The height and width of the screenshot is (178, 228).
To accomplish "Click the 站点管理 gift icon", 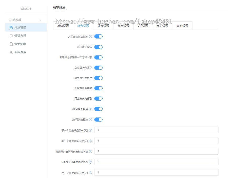I will [11, 27].
